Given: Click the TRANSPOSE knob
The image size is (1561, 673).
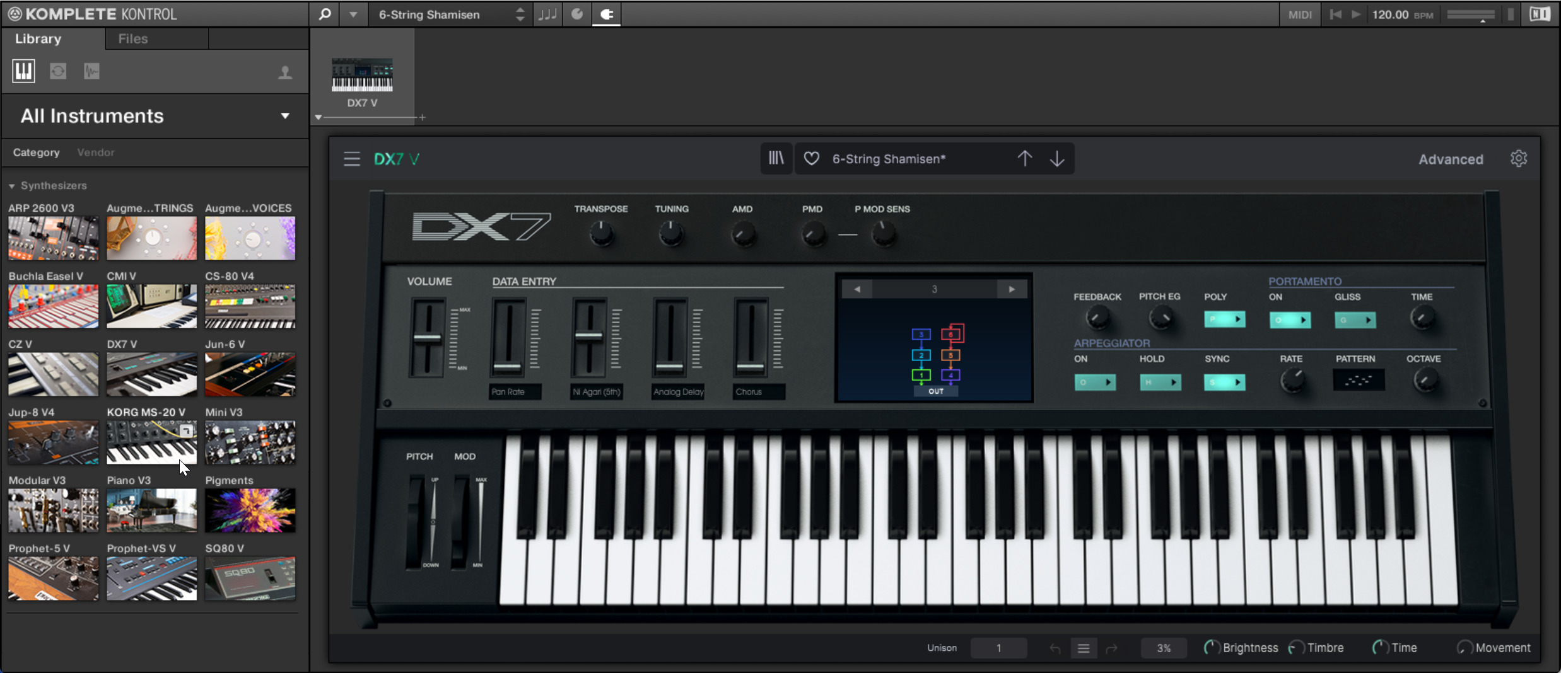Looking at the screenshot, I should [x=601, y=234].
